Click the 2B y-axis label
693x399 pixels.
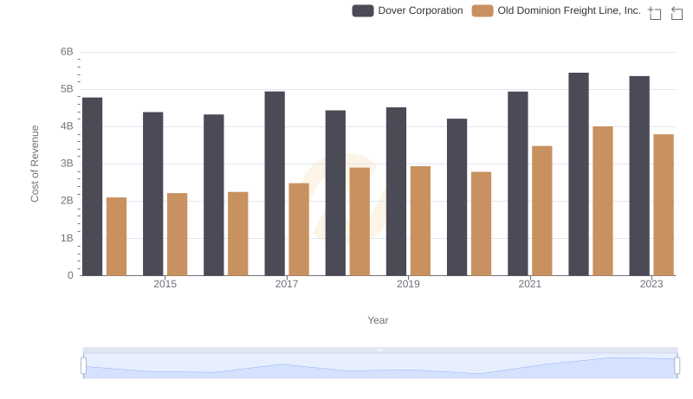pyautogui.click(x=68, y=201)
